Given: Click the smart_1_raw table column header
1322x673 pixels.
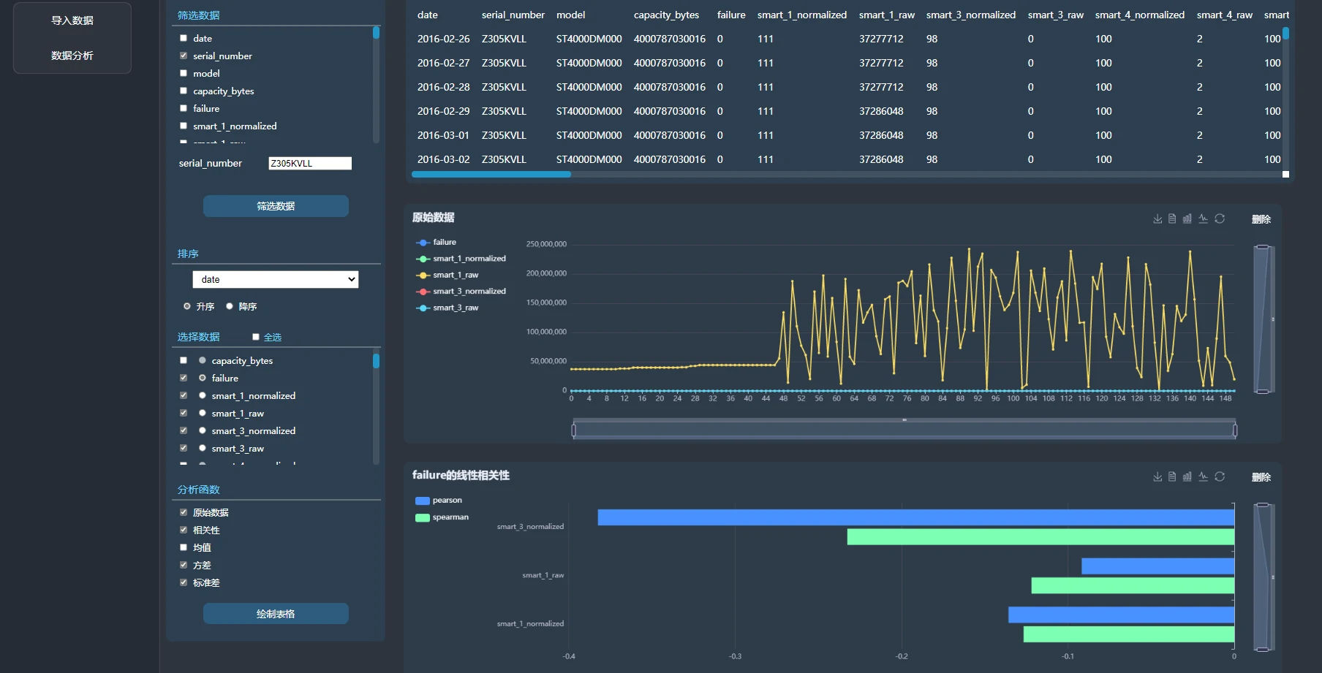Looking at the screenshot, I should pos(887,15).
